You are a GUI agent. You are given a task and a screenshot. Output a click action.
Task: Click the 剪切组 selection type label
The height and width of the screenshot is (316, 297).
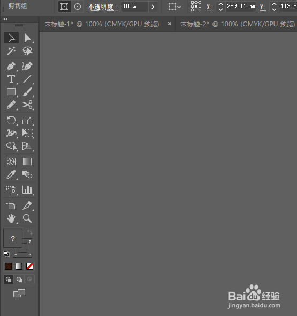(x=18, y=6)
